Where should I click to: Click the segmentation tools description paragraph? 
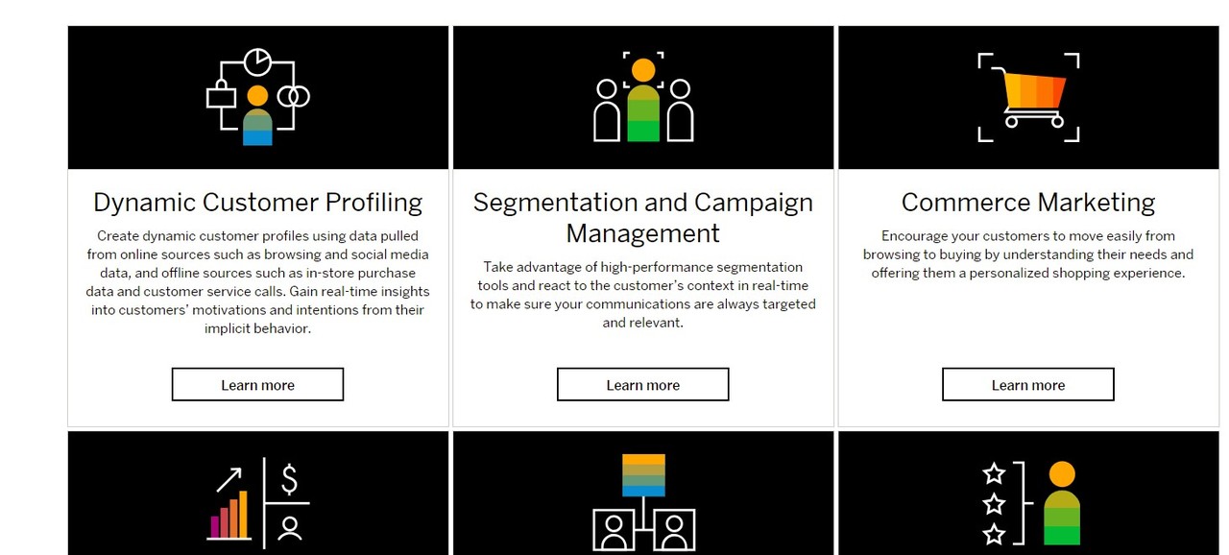pyautogui.click(x=642, y=295)
